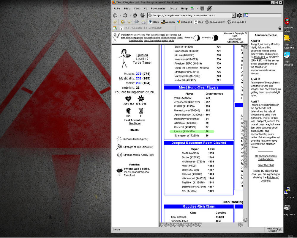Open the Policies of Loathing link

[x=270, y=179]
